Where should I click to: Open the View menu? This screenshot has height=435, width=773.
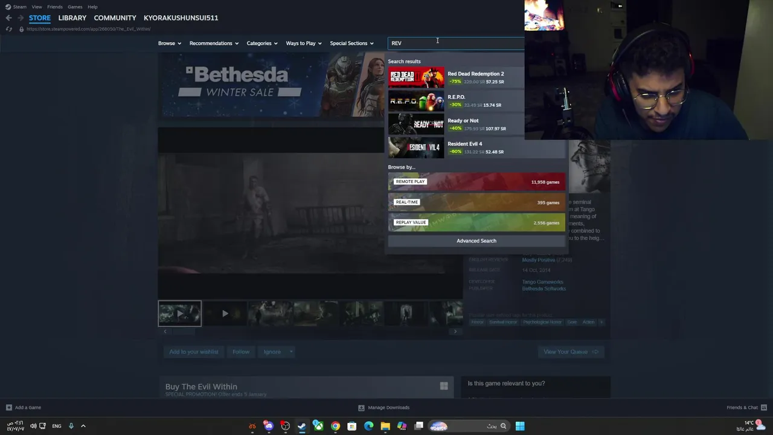[37, 7]
